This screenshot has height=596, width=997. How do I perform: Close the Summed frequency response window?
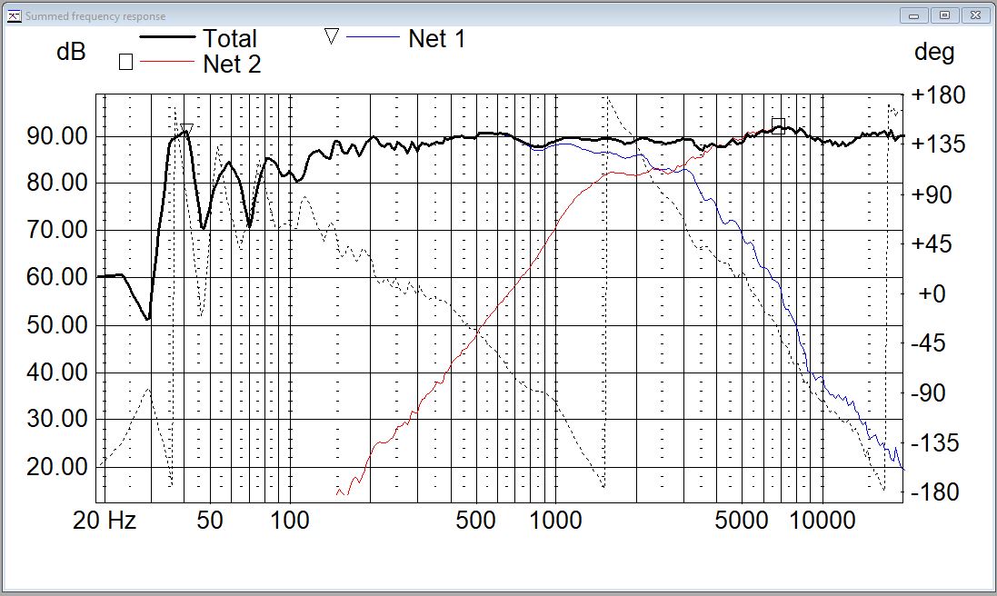tap(975, 15)
